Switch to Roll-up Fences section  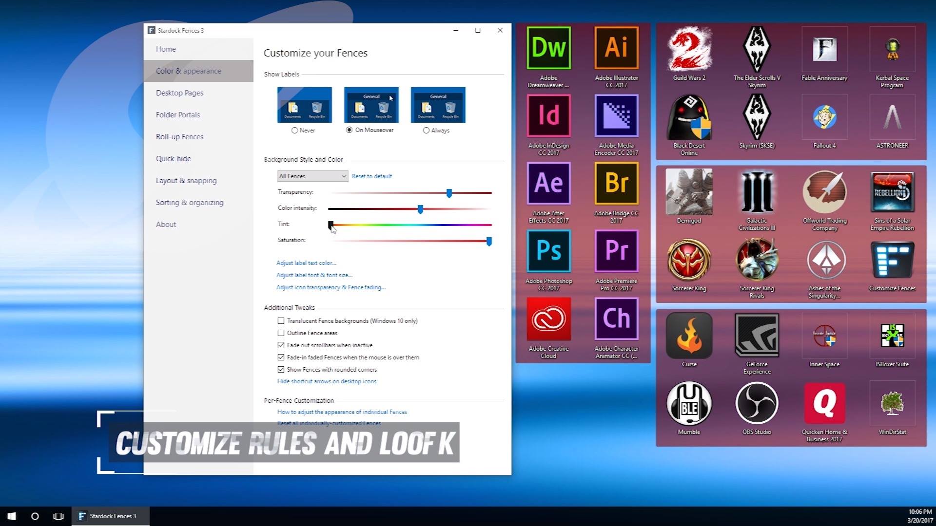198,137
